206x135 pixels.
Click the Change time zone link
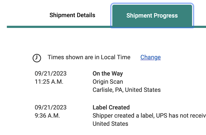pyautogui.click(x=150, y=57)
